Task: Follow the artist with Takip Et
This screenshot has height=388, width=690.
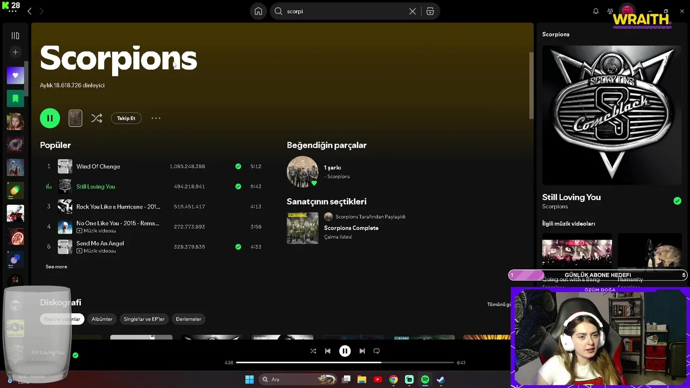Action: tap(126, 118)
